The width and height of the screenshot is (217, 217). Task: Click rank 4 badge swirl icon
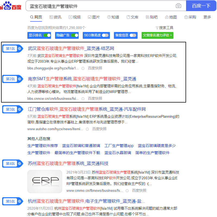pyautogui.click(x=20, y=164)
